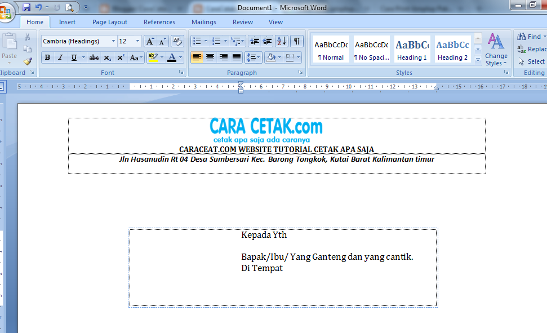The width and height of the screenshot is (547, 333).
Task: Apply paragraph shading fill
Action: click(271, 57)
